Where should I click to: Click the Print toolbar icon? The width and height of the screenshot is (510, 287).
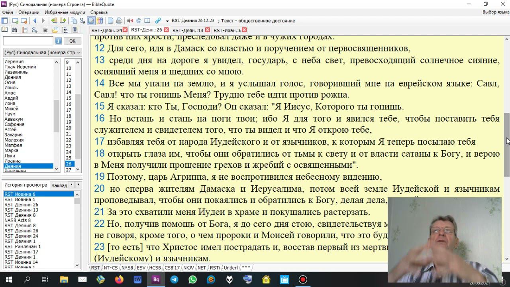tap(119, 21)
